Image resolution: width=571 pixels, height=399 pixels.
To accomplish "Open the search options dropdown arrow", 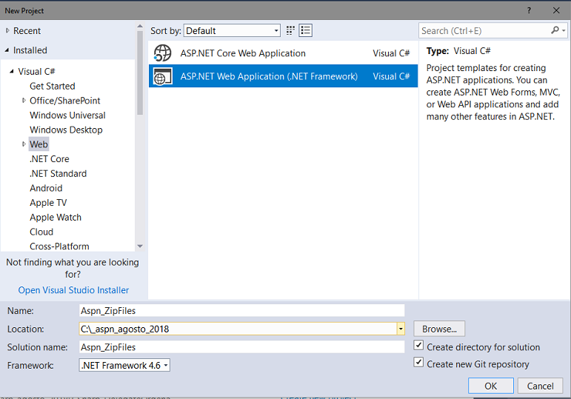I will 564,30.
